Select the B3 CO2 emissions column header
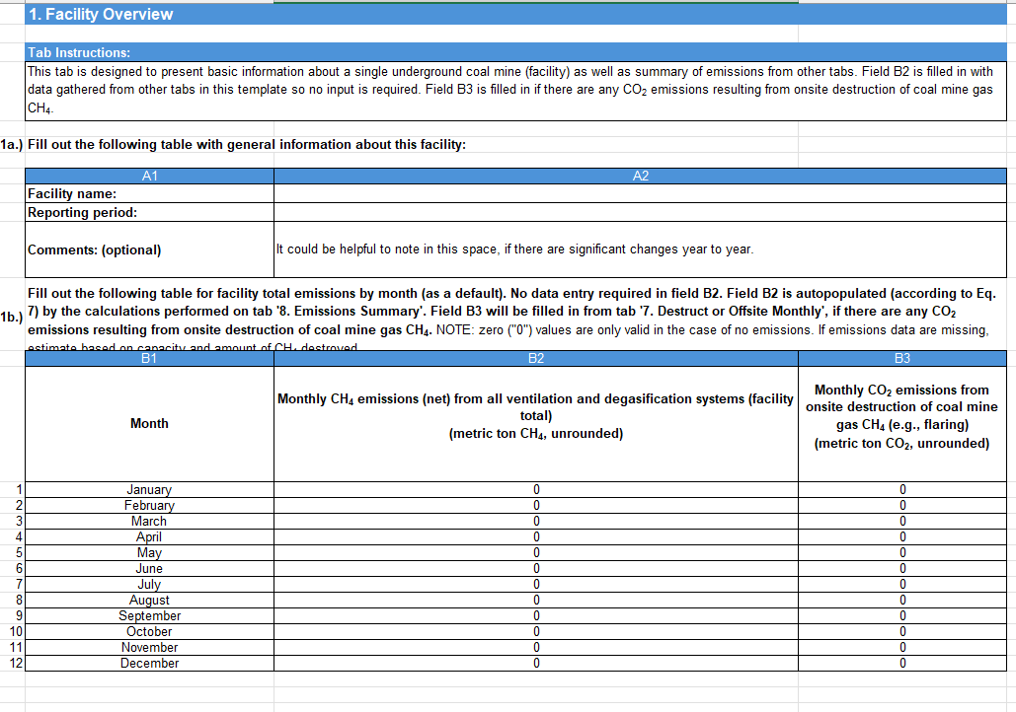This screenshot has width=1016, height=712. 901,358
